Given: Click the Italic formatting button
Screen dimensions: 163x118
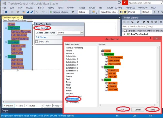Looking at the screenshot, I should click(x=158, y=12).
